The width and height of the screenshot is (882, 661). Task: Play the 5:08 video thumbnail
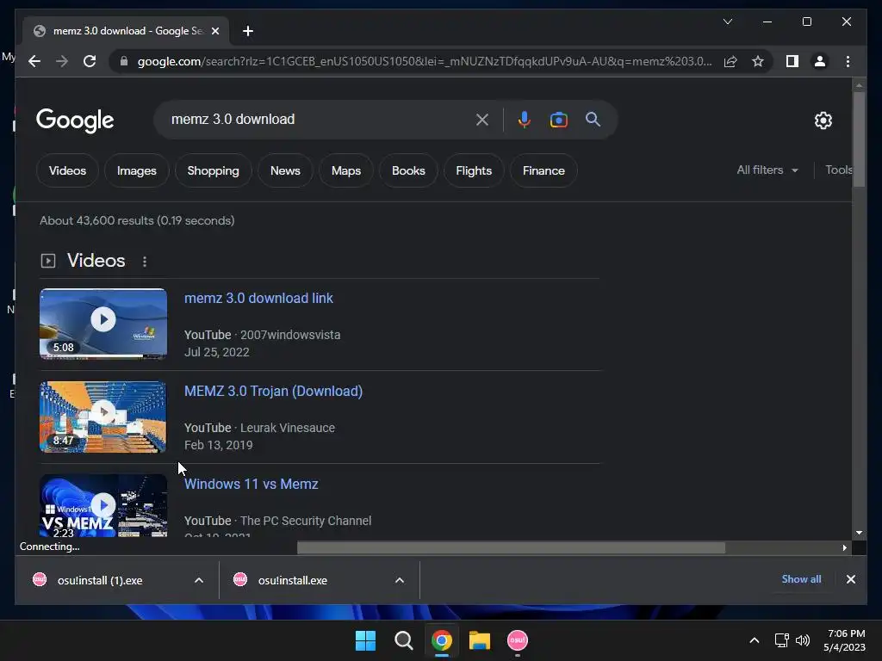(x=103, y=324)
